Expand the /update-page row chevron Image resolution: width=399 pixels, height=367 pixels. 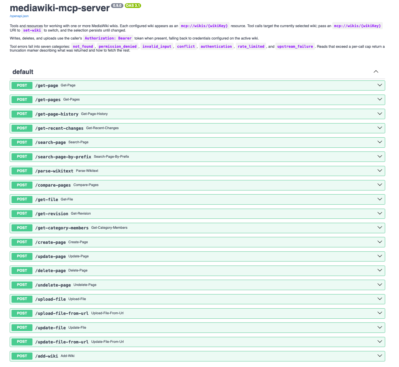point(380,256)
